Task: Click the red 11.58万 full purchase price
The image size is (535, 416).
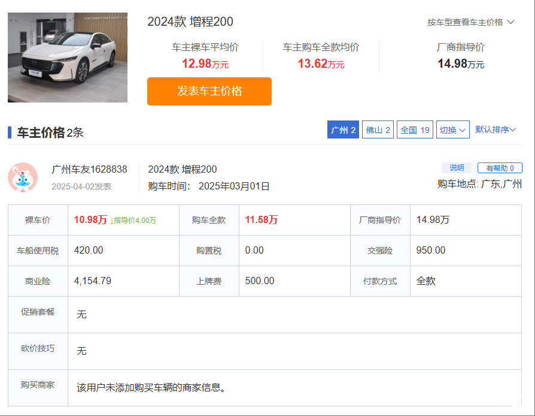Action: pos(261,219)
